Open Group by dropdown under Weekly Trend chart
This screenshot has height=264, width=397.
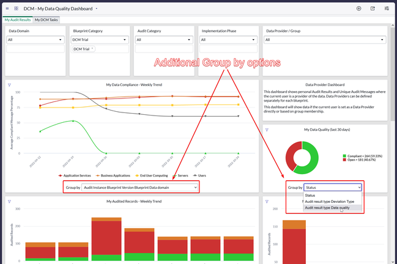pos(139,188)
